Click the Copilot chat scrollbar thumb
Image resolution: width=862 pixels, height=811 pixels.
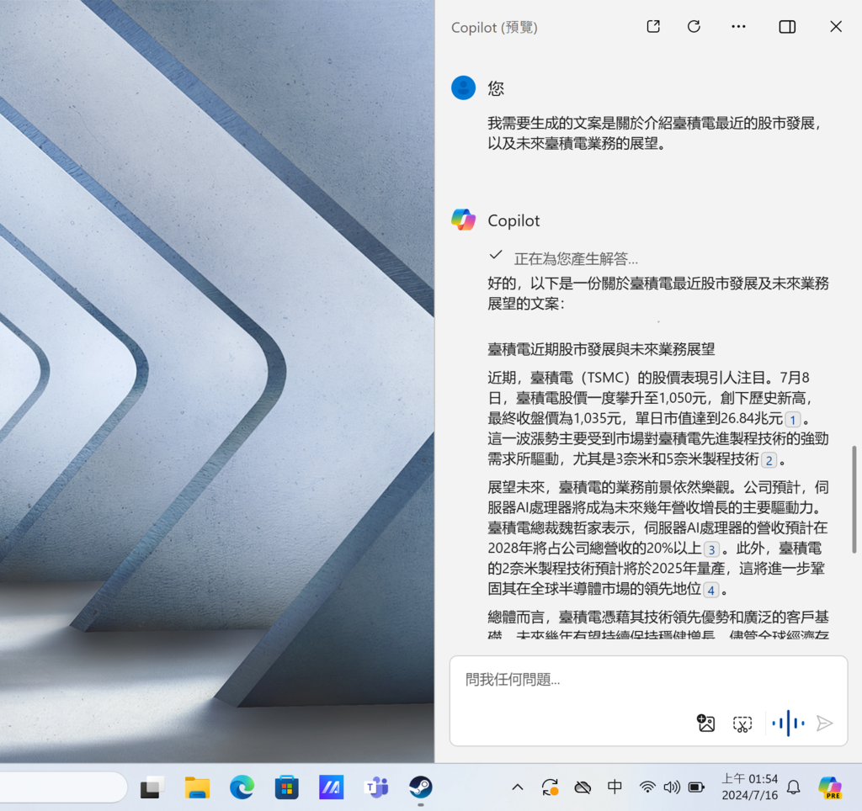pos(854,499)
